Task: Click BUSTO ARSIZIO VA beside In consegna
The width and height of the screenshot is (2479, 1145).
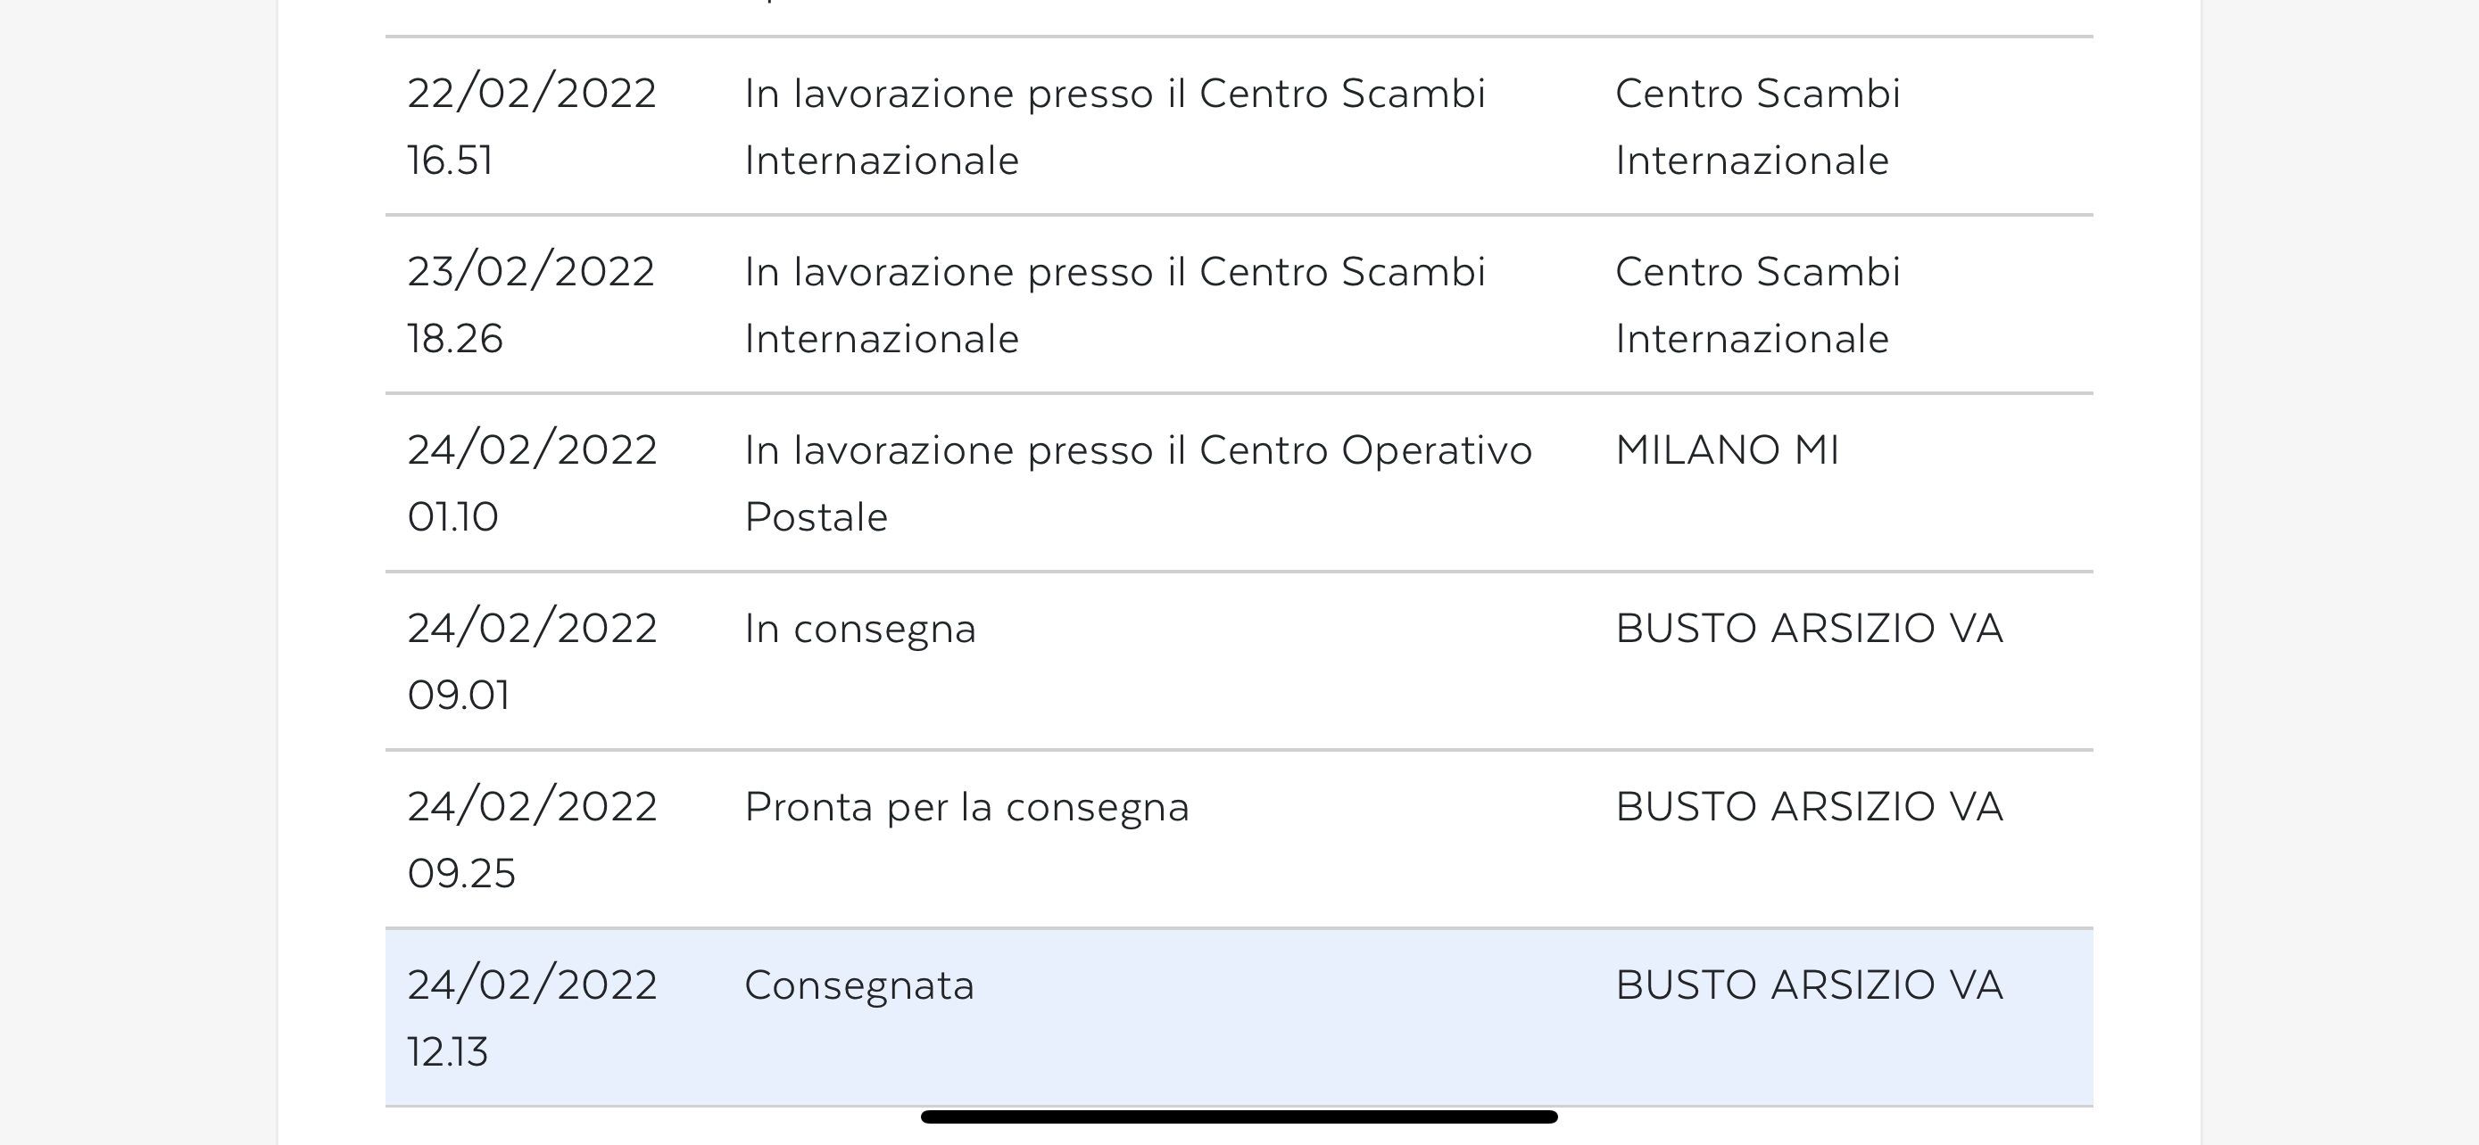Action: coord(1808,629)
